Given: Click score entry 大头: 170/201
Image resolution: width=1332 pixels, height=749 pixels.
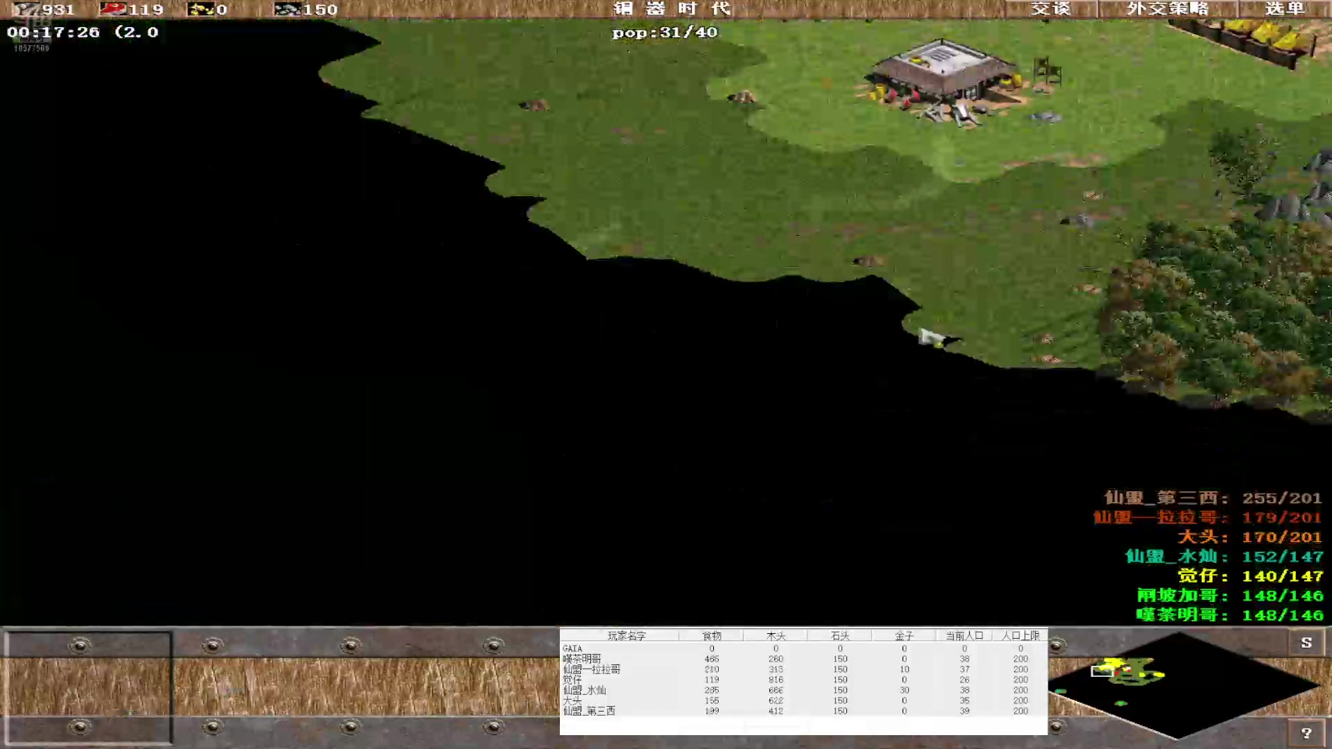Looking at the screenshot, I should (x=1250, y=537).
